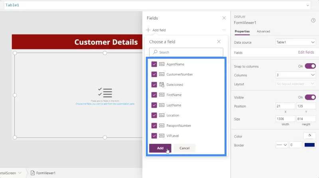Open the Fields panel ellipsis menu
Image resolution: width=319 pixels, height=178 pixels.
(x=224, y=30)
